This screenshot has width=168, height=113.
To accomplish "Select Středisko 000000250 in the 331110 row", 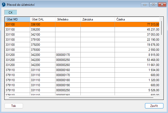I will pyautogui.click(x=68, y=90).
